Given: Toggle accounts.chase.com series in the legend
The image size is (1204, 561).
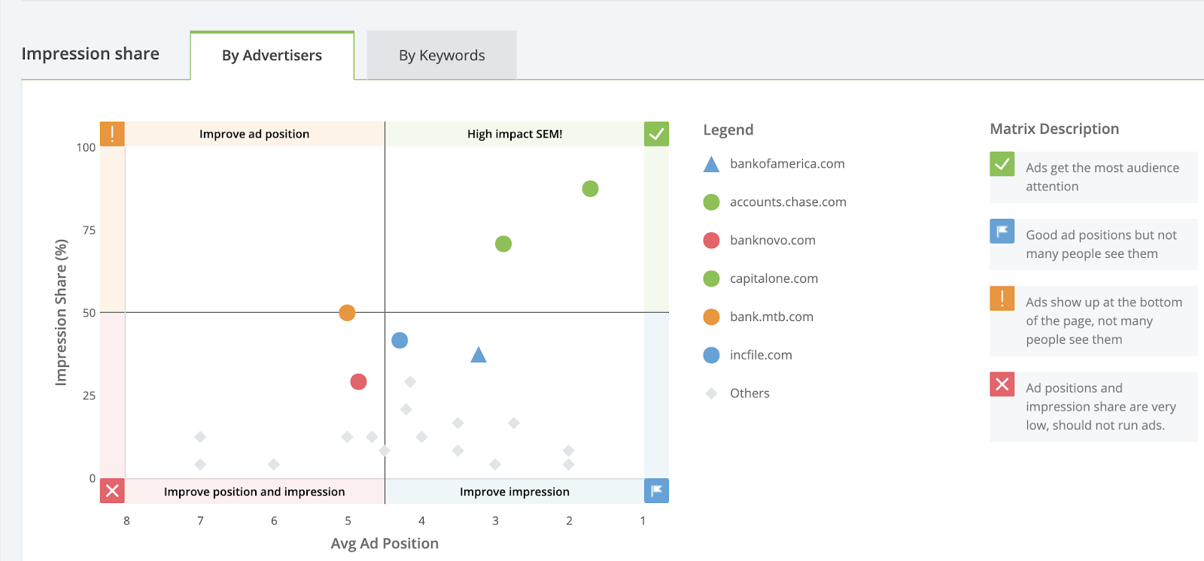Looking at the screenshot, I should click(x=787, y=202).
